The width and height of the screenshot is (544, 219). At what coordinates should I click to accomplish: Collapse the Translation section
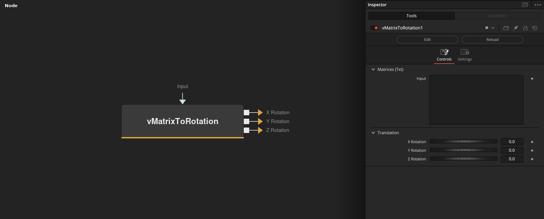(373, 133)
